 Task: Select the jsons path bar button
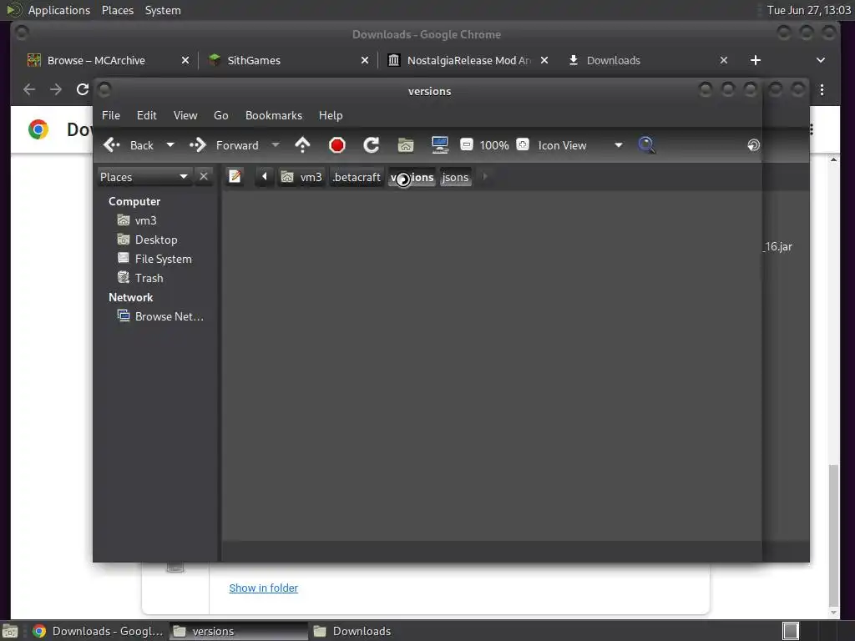pos(455,177)
